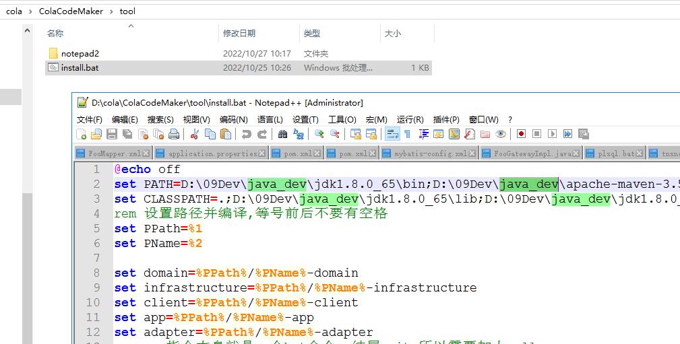Undo the last edit
Image resolution: width=680 pixels, height=344 pixels.
[247, 135]
